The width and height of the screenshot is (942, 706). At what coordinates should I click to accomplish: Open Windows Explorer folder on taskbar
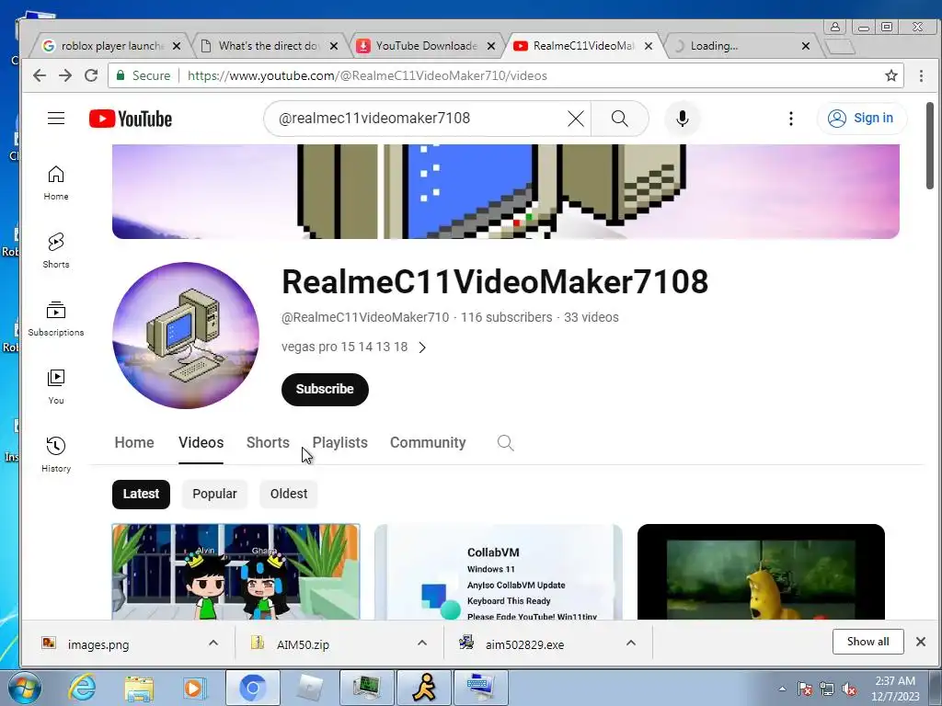pyautogui.click(x=139, y=688)
